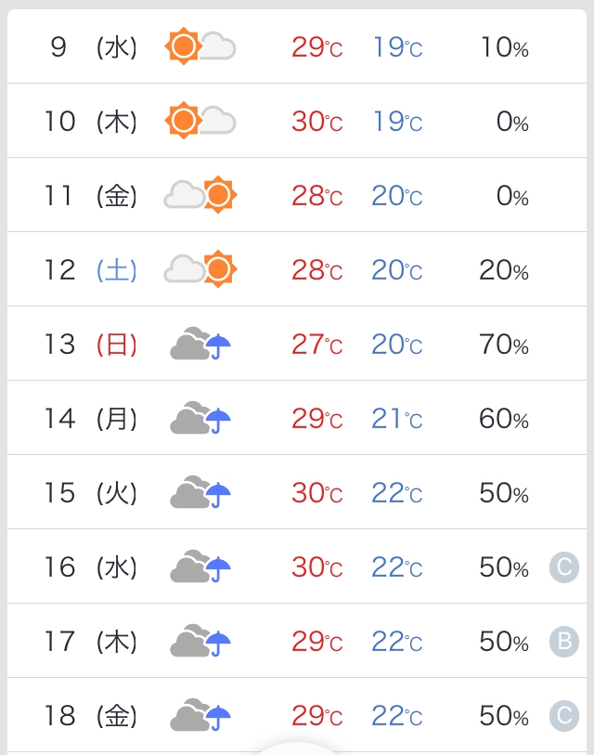The height and width of the screenshot is (755, 594).
Task: Select the 21°C low temperature for day 14
Action: (397, 419)
